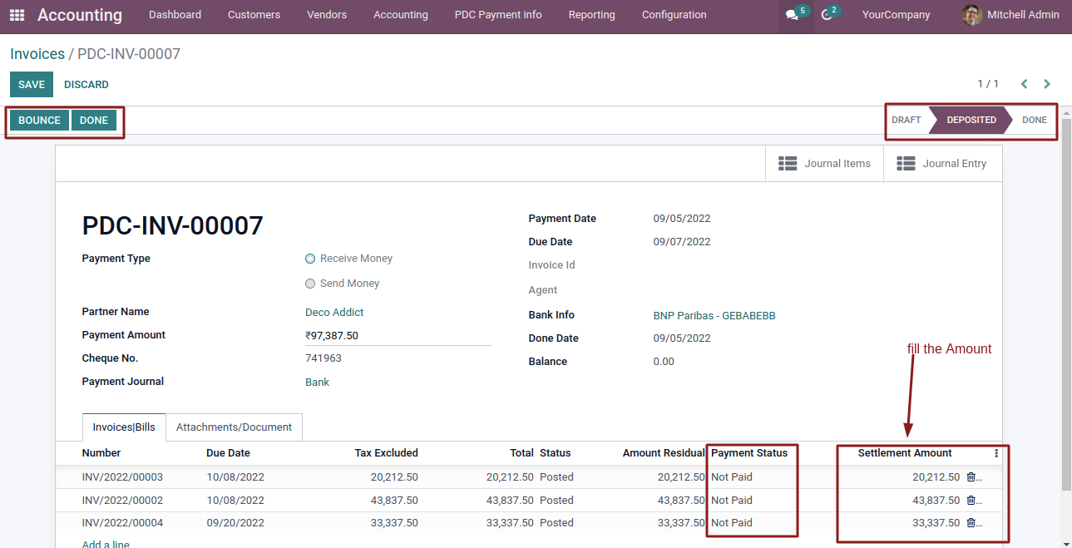Switch company via YourCompany

coord(897,15)
